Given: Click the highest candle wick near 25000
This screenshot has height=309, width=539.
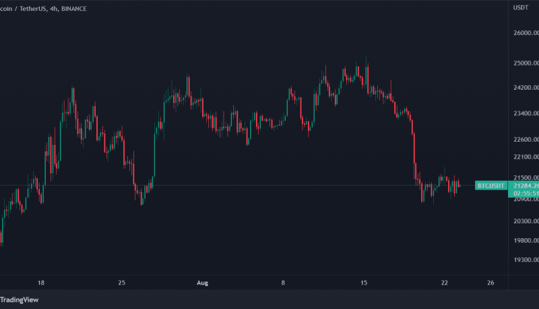Looking at the screenshot, I should (366, 61).
